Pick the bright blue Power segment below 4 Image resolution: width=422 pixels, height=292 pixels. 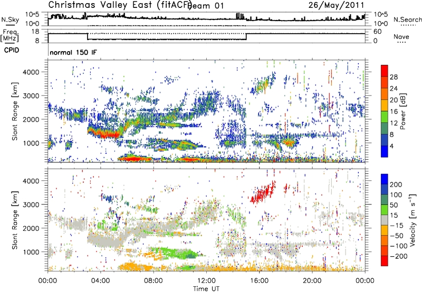click(x=385, y=151)
